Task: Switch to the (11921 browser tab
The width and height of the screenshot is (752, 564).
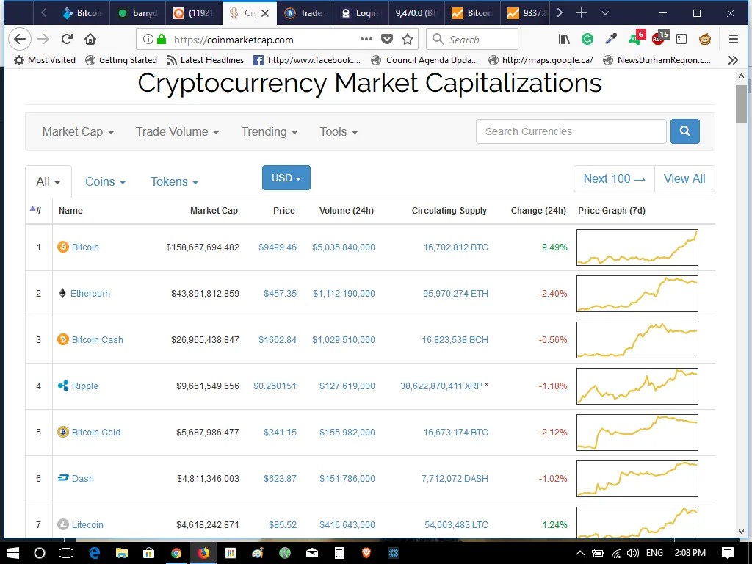Action: coord(194,13)
